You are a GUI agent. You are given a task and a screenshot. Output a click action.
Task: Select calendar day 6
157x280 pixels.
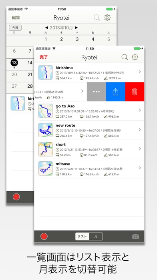pyautogui.click(x=14, y=51)
